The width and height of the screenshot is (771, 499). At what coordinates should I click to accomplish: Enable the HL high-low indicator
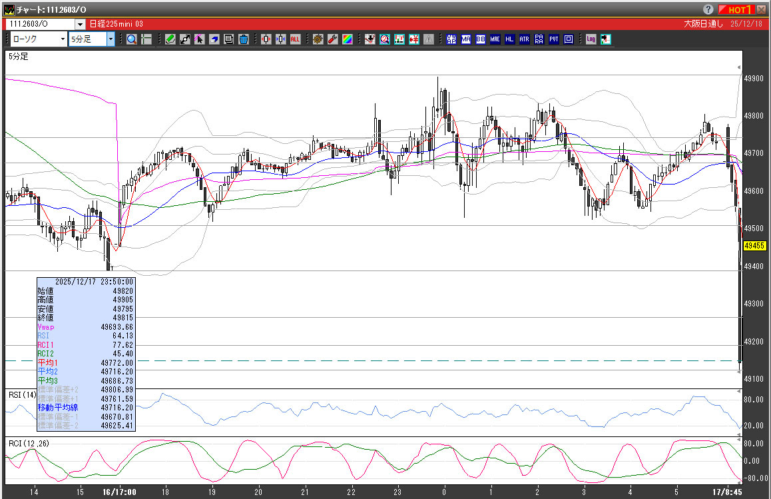coord(509,39)
